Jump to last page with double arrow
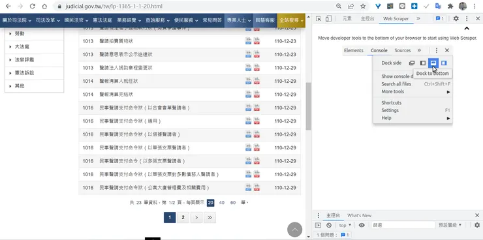The width and height of the screenshot is (483, 240). coord(210,218)
